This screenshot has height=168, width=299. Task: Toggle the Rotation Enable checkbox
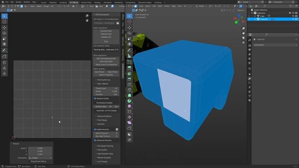[x=95, y=98]
